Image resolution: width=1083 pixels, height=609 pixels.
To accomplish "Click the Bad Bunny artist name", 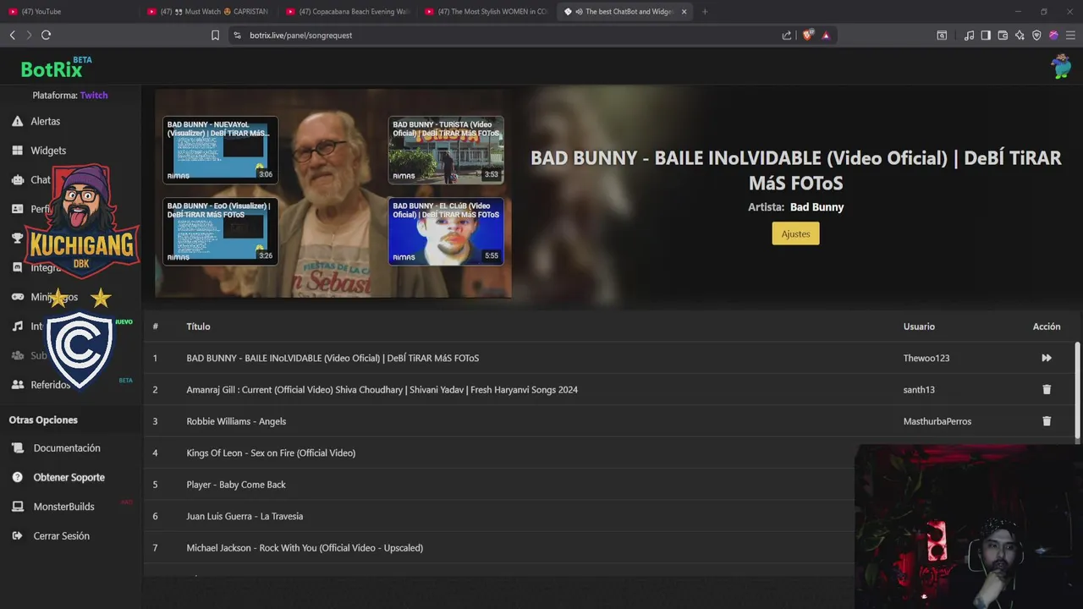I will pyautogui.click(x=816, y=207).
